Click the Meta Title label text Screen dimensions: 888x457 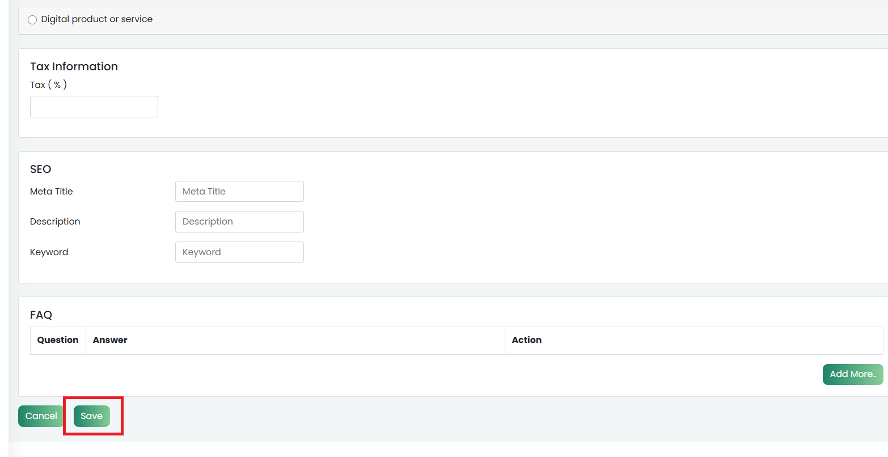pos(51,192)
